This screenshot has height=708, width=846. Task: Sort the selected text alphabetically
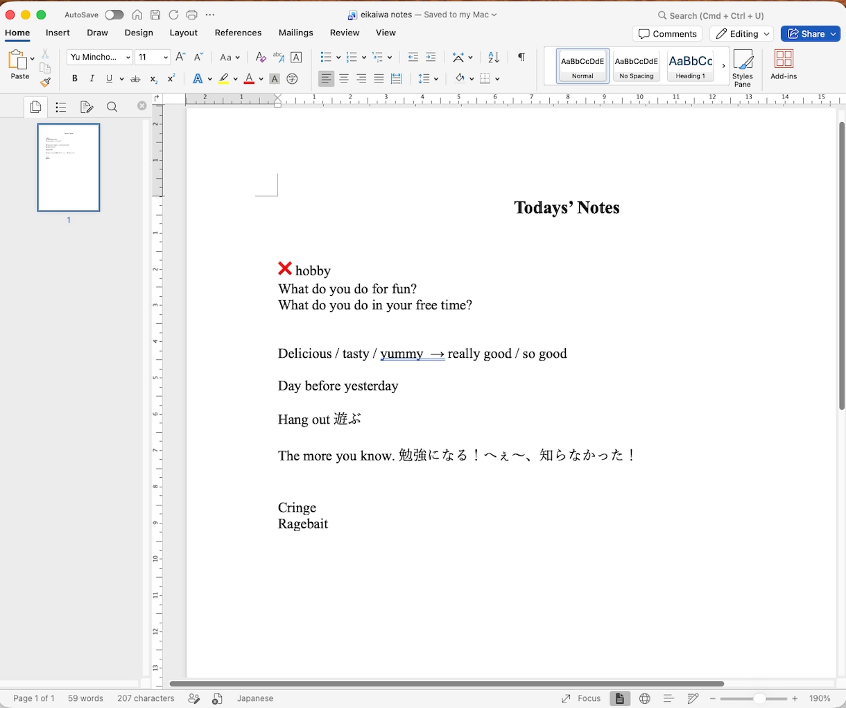point(494,58)
